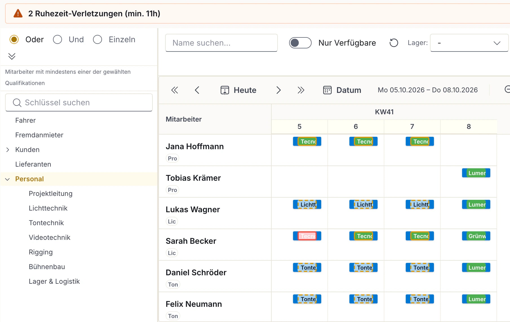
Task: Select Projektleitung qualification
Action: tap(51, 194)
